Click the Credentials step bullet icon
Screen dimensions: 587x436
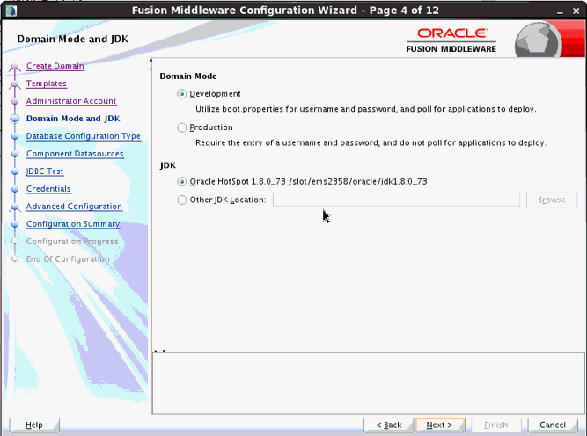pos(15,189)
